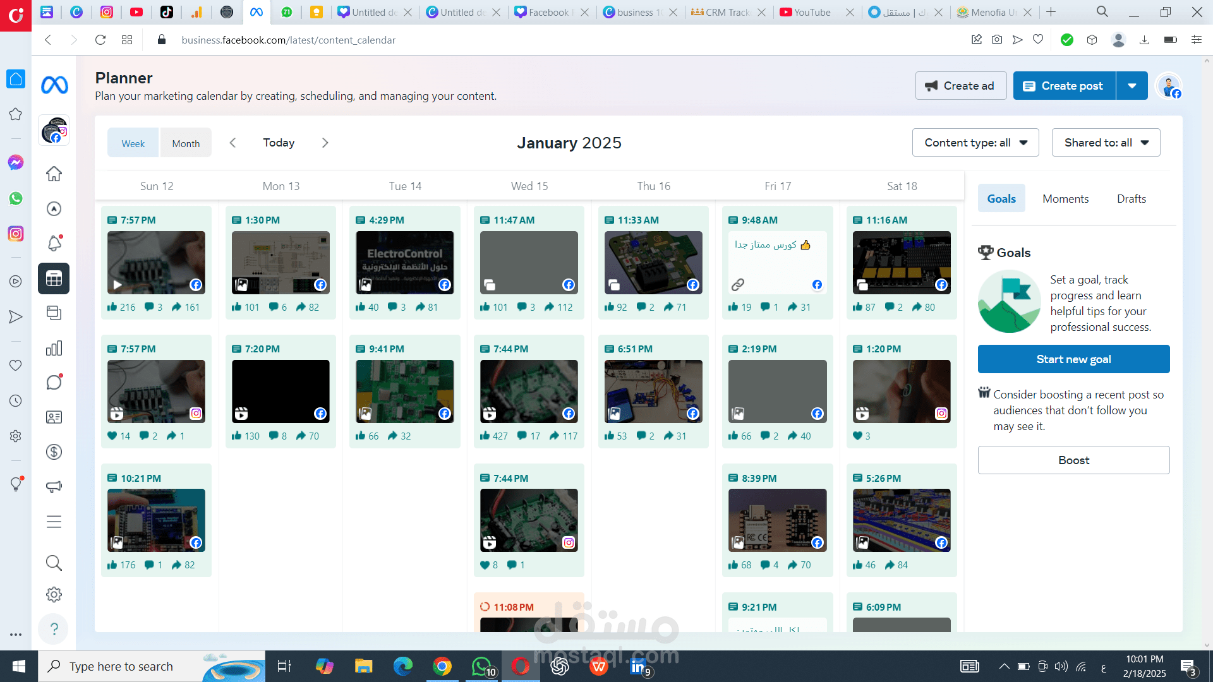Open Notifications bell in Meta sidebar
This screenshot has height=682, width=1213.
[x=54, y=243]
